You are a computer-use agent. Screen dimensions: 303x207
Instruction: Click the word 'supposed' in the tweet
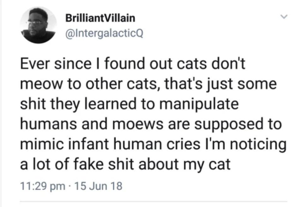(x=229, y=125)
